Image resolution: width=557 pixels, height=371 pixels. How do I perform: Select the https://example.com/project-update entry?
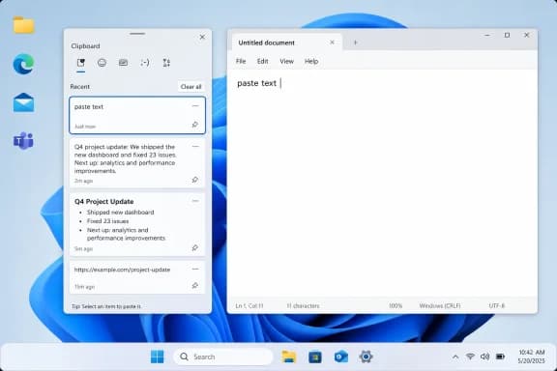tap(137, 277)
